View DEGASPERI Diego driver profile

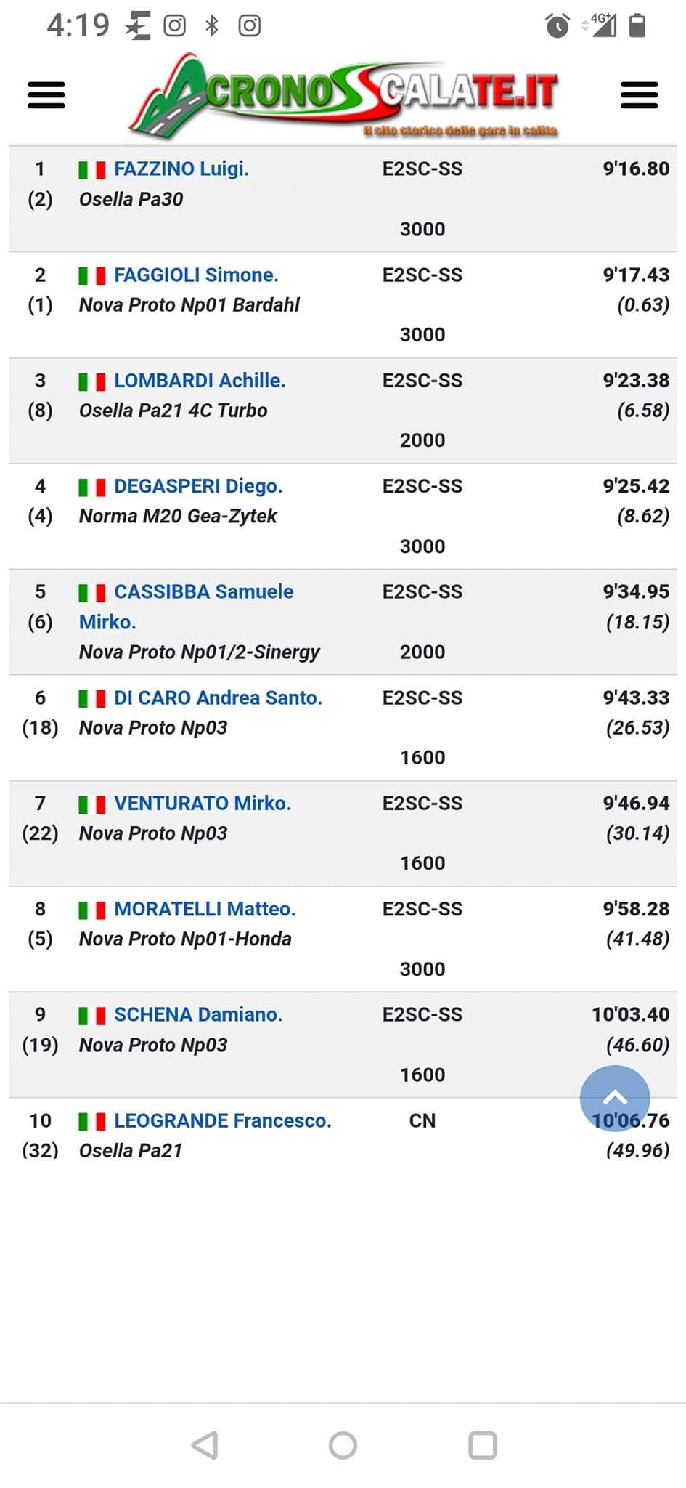point(198,486)
